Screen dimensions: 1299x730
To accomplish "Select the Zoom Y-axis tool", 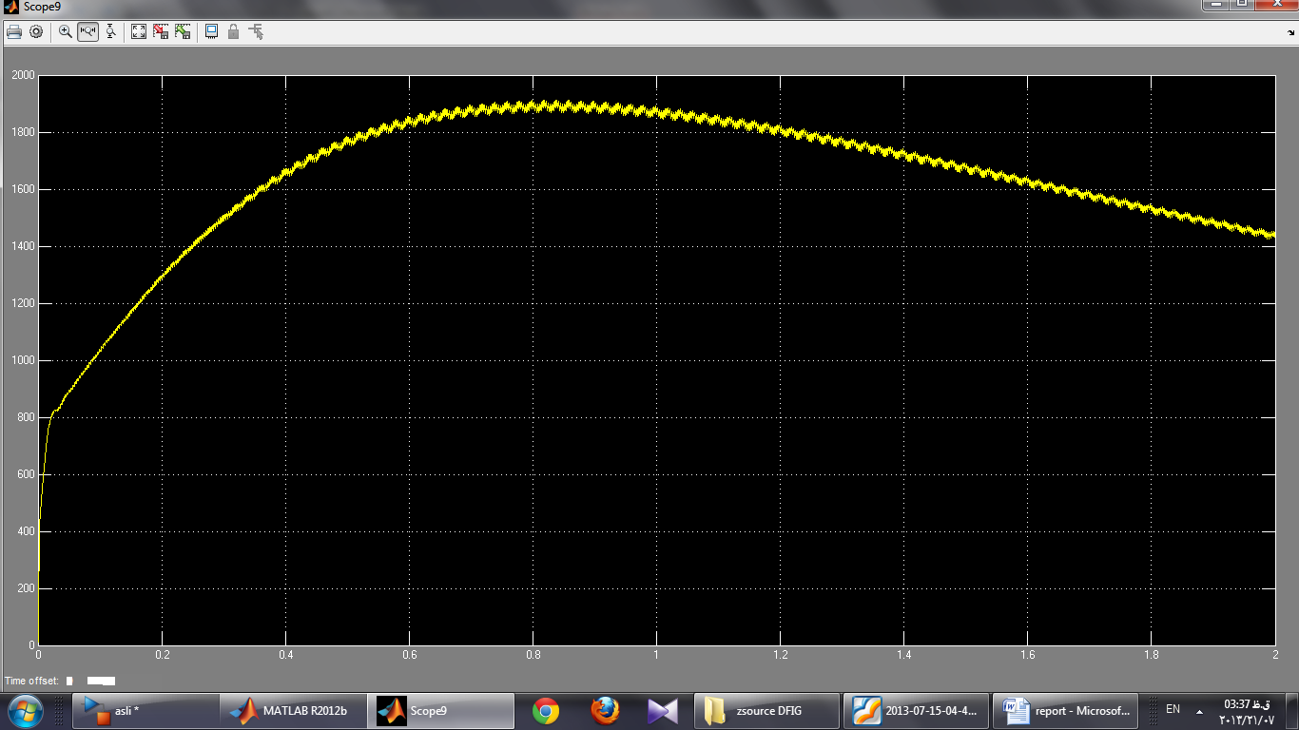I will (111, 31).
